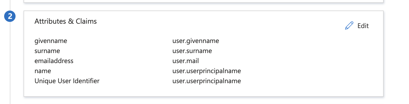The width and height of the screenshot is (409, 104).
Task: Click user.userprincipalname beside the name claim
Action: pos(207,71)
